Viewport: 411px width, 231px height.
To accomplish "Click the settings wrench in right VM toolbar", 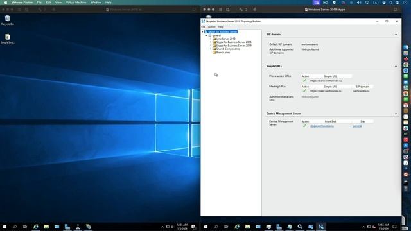I will [x=241, y=10].
